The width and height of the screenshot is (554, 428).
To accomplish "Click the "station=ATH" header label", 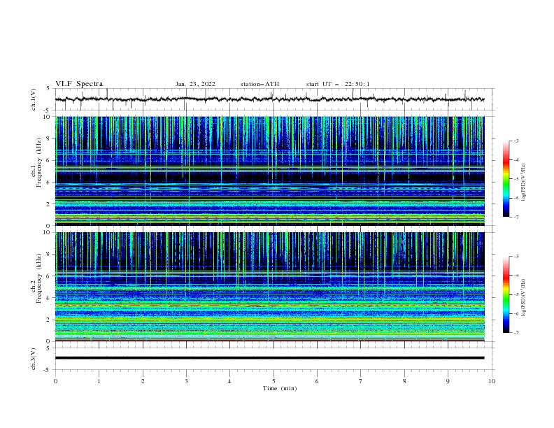I will [260, 84].
